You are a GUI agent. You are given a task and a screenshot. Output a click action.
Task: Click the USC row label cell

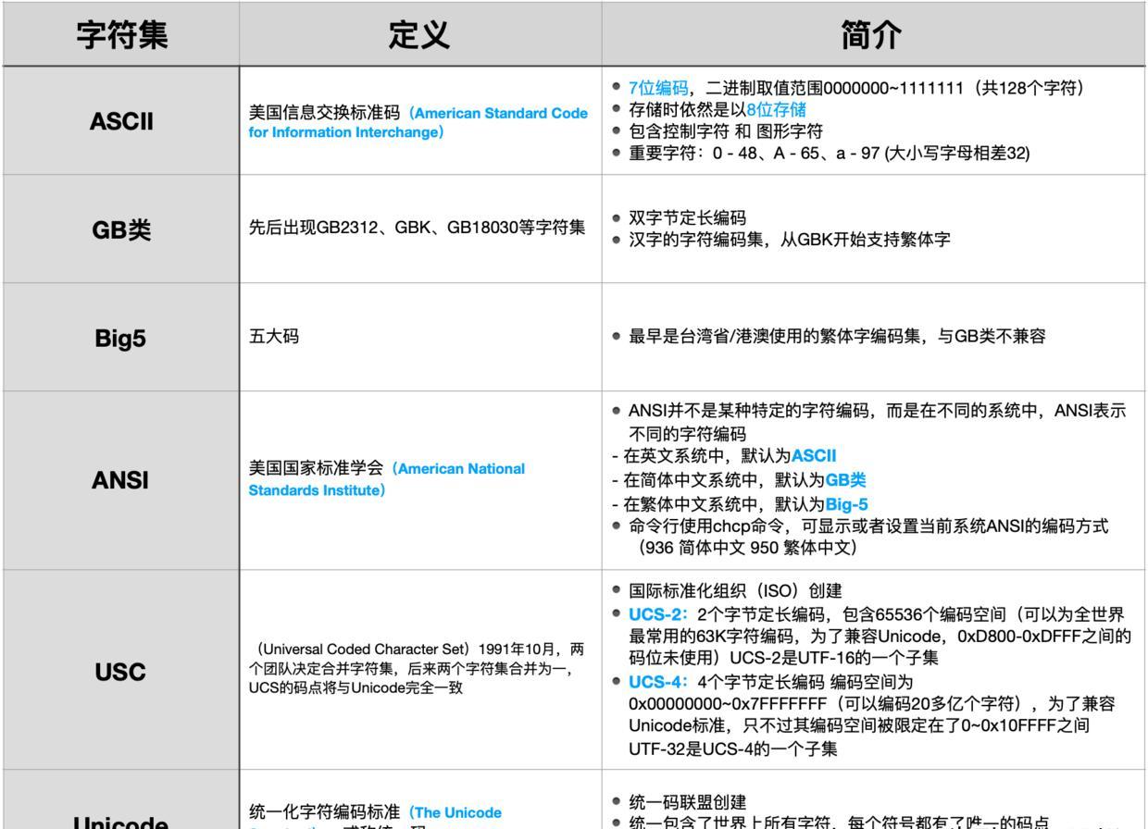pyautogui.click(x=119, y=672)
